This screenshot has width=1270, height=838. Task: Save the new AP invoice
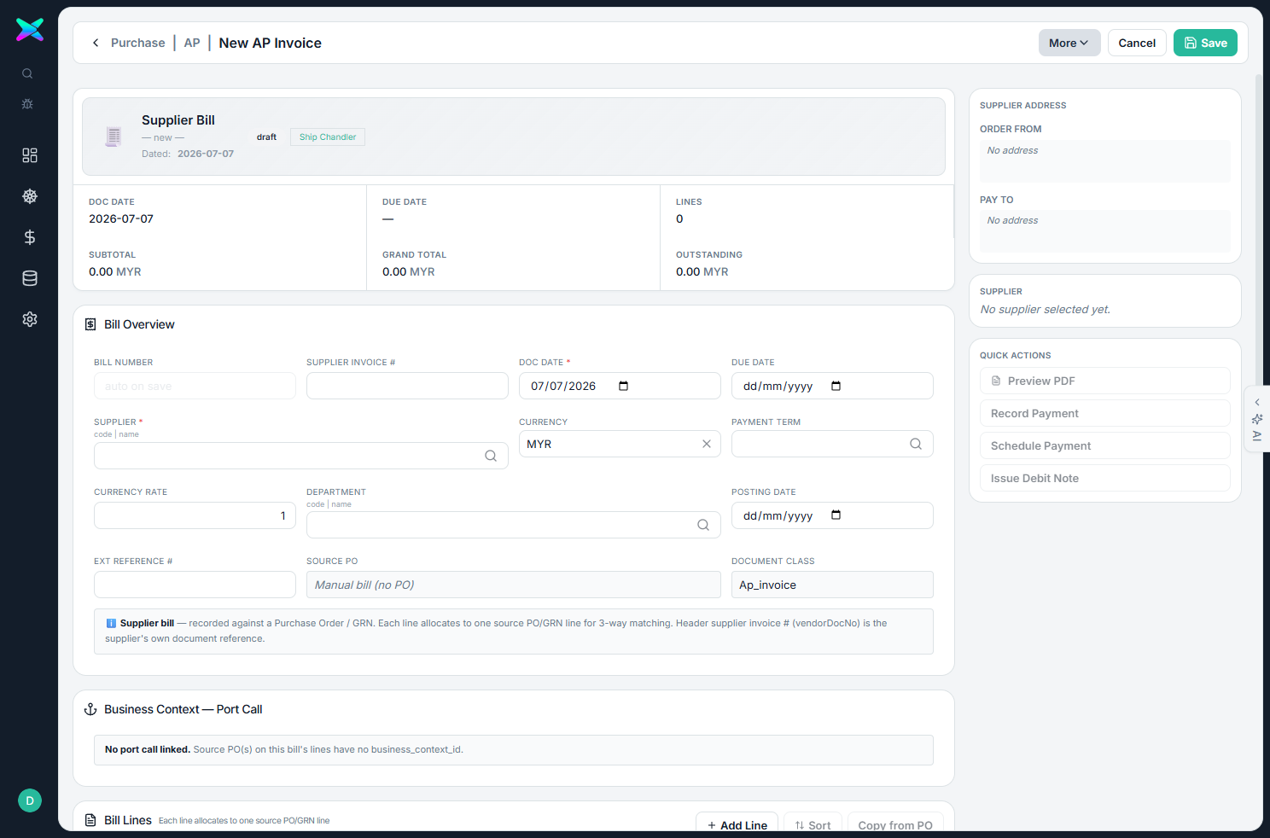coord(1205,43)
